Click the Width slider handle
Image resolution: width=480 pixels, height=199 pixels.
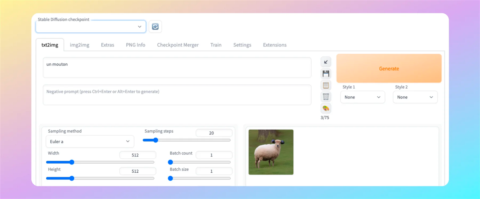pos(72,162)
